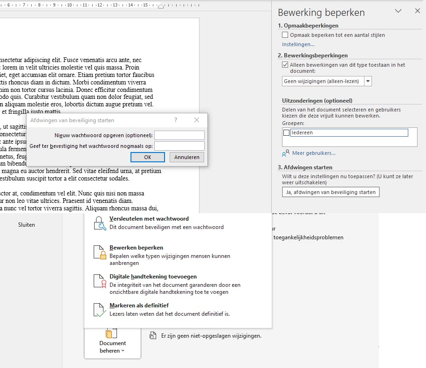This screenshot has height=368, width=426.
Task: Click the Meer gebruikers people icon
Action: [x=286, y=153]
